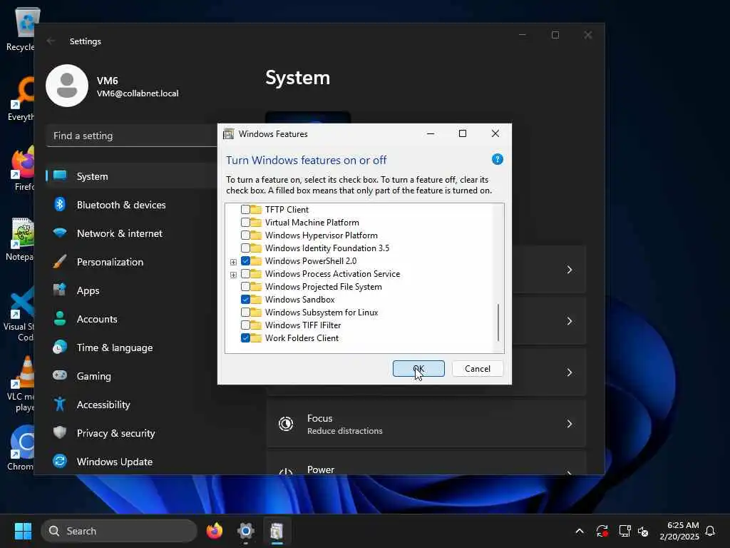Open the Windows Start menu
The image size is (730, 548).
23,531
